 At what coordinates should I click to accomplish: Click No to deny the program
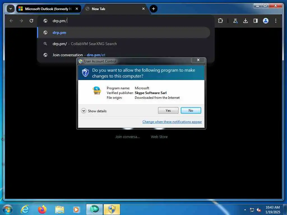[191, 110]
